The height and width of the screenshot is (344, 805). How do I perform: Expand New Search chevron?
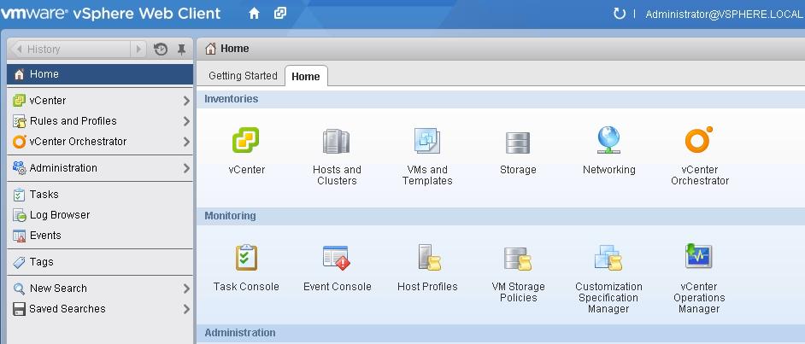click(186, 289)
